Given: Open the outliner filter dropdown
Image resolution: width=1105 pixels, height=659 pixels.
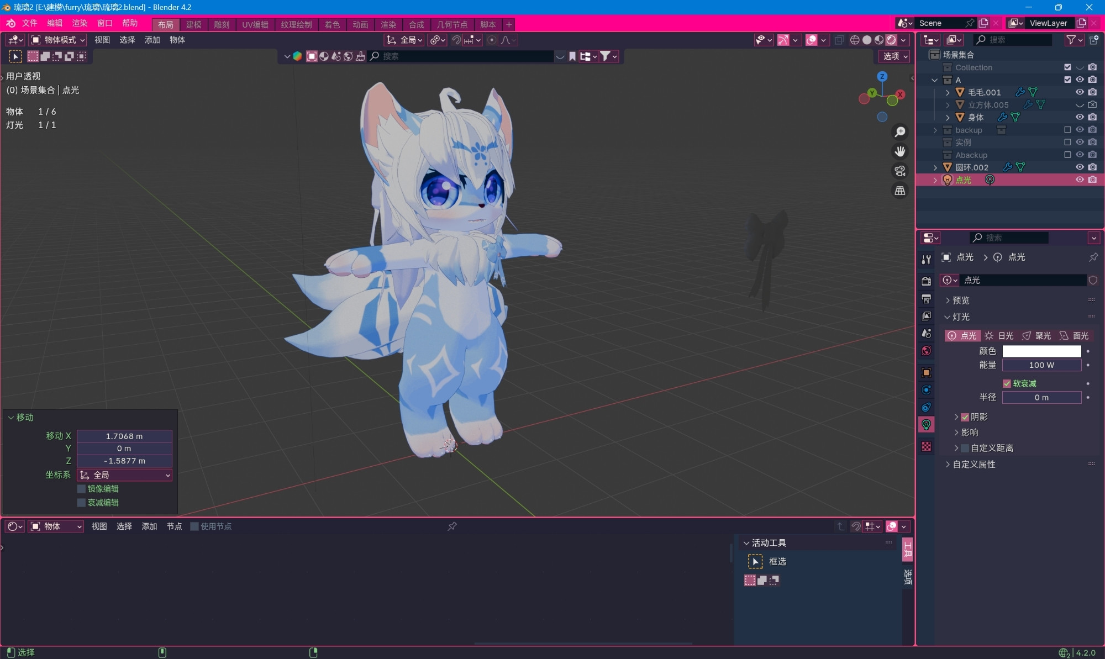Looking at the screenshot, I should click(1074, 40).
